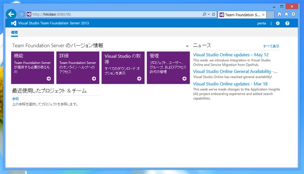Refresh the page with reload icon
Screen dimensions: 304x174
coord(213,14)
